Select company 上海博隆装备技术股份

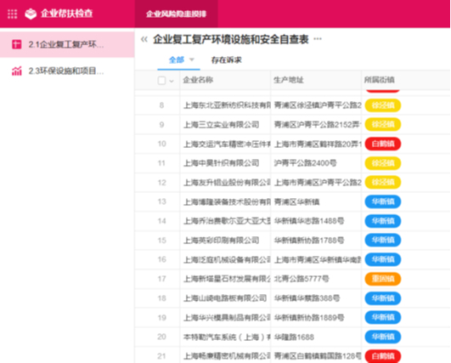pos(227,201)
